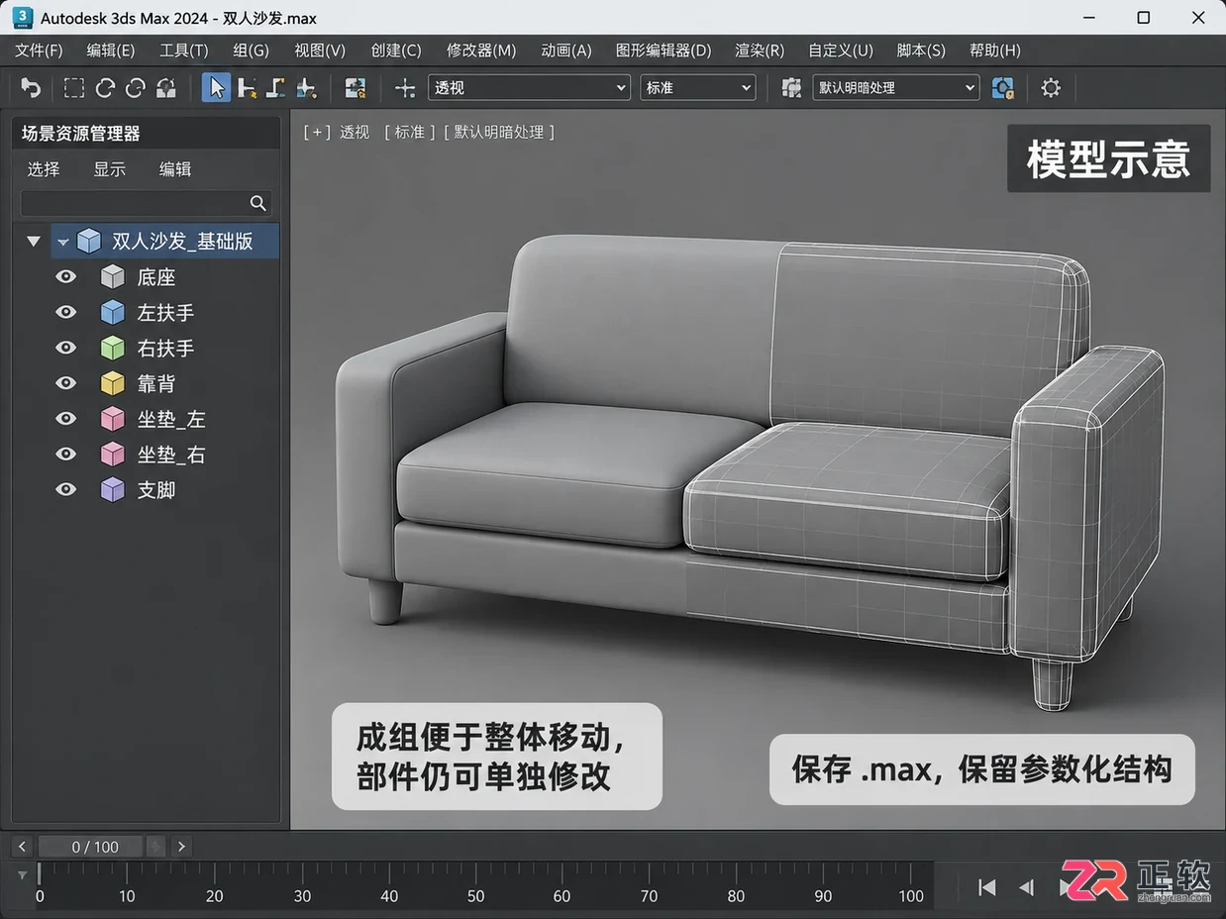Click the scene explorer search input field
The width and height of the screenshot is (1226, 919).
pyautogui.click(x=147, y=203)
